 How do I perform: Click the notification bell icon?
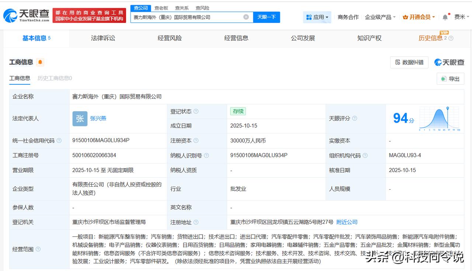(x=445, y=17)
